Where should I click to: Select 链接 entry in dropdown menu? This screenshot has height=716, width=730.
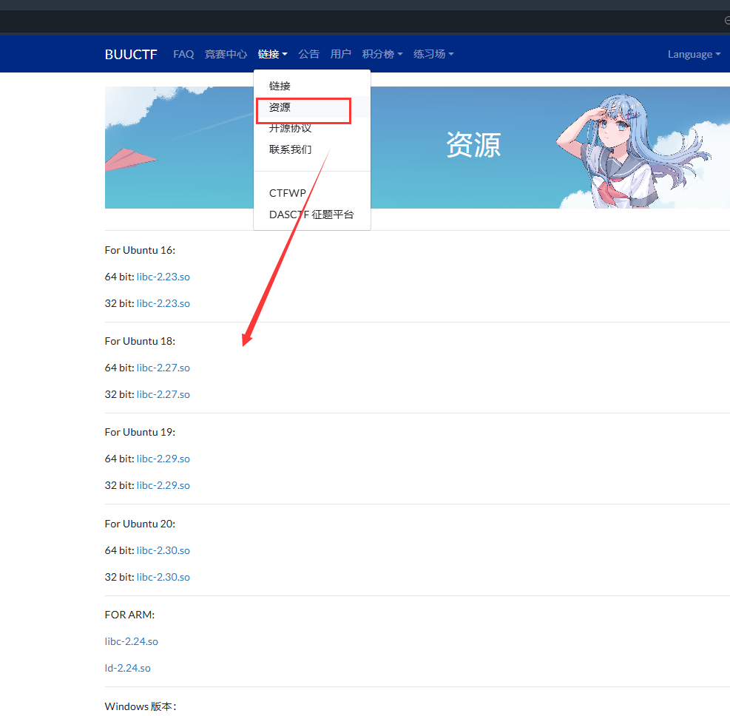pos(312,86)
